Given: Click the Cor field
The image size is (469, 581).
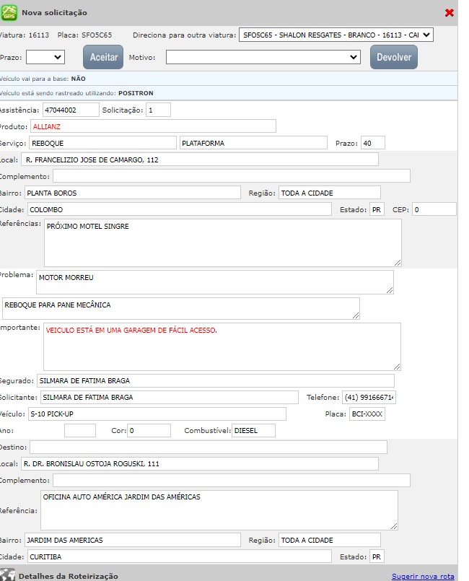Looking at the screenshot, I should (x=149, y=431).
